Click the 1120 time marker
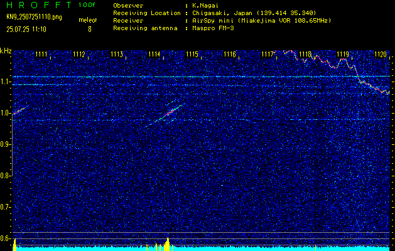The image size is (395, 251). click(381, 54)
